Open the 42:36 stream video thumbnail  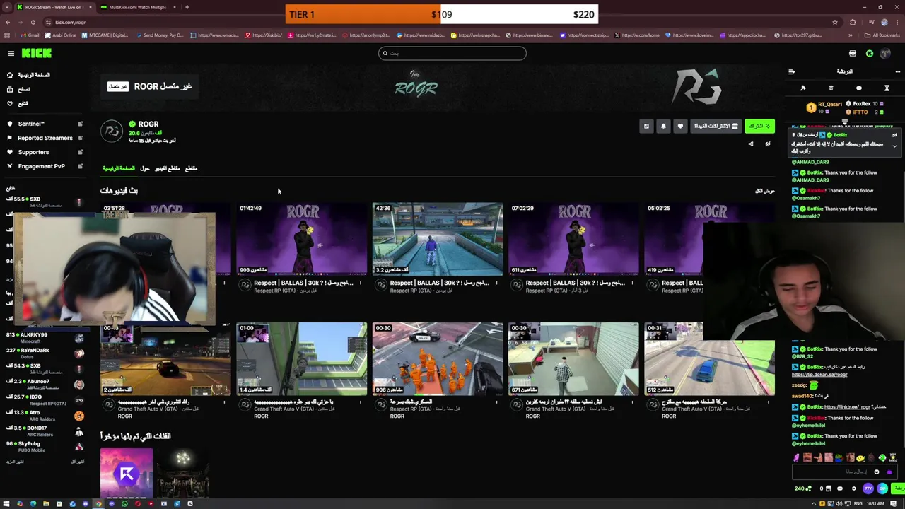tap(438, 239)
